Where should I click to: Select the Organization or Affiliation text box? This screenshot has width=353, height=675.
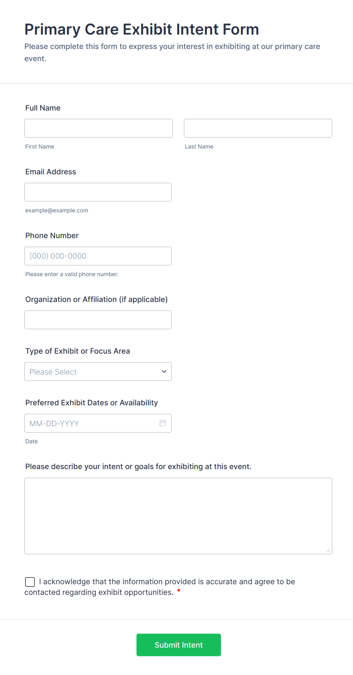[98, 320]
